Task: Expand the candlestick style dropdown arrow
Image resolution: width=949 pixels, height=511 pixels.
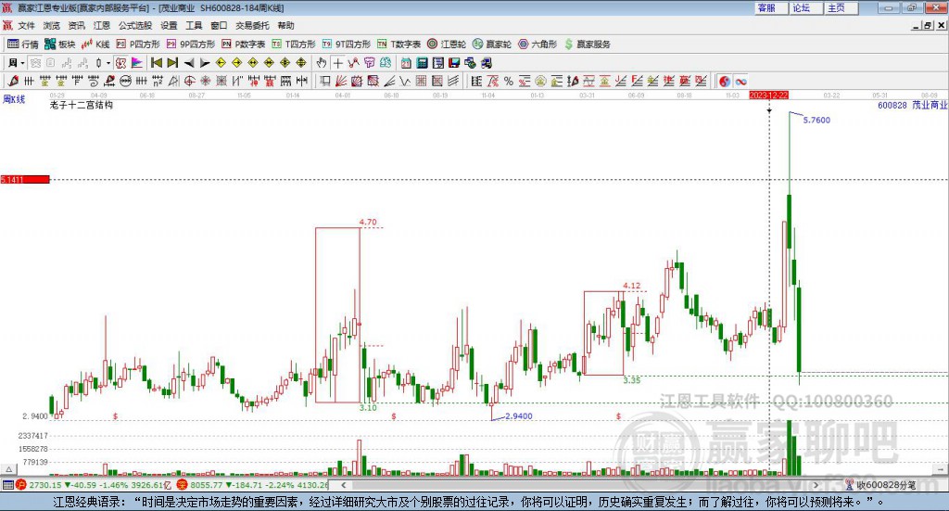Action: 108,63
